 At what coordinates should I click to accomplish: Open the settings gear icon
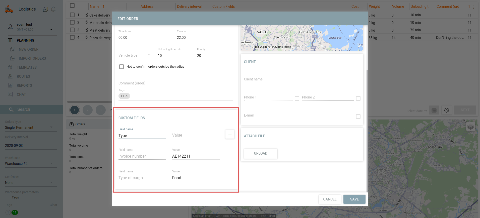point(446,110)
